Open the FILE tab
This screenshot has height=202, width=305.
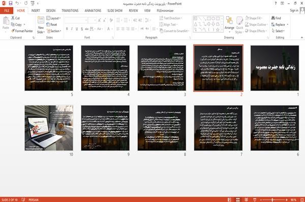click(7, 11)
